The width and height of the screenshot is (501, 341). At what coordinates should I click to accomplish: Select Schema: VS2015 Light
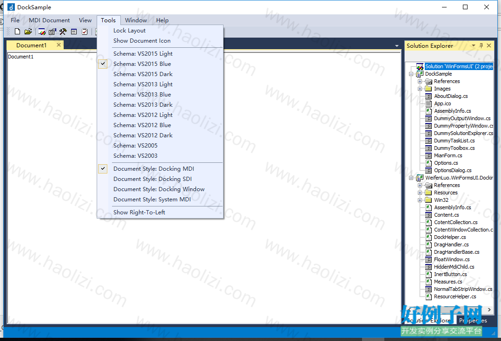160,54
